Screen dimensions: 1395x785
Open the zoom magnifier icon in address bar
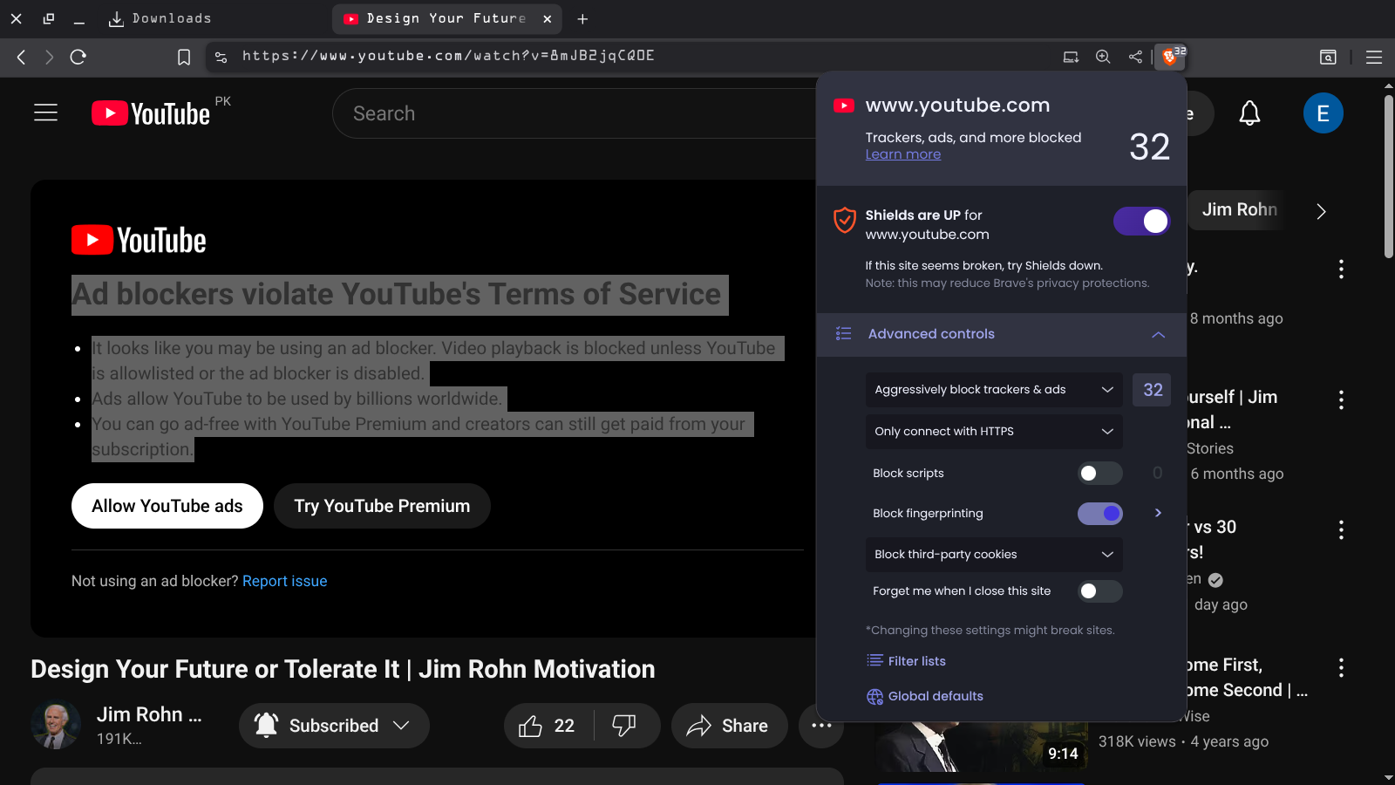click(x=1103, y=57)
